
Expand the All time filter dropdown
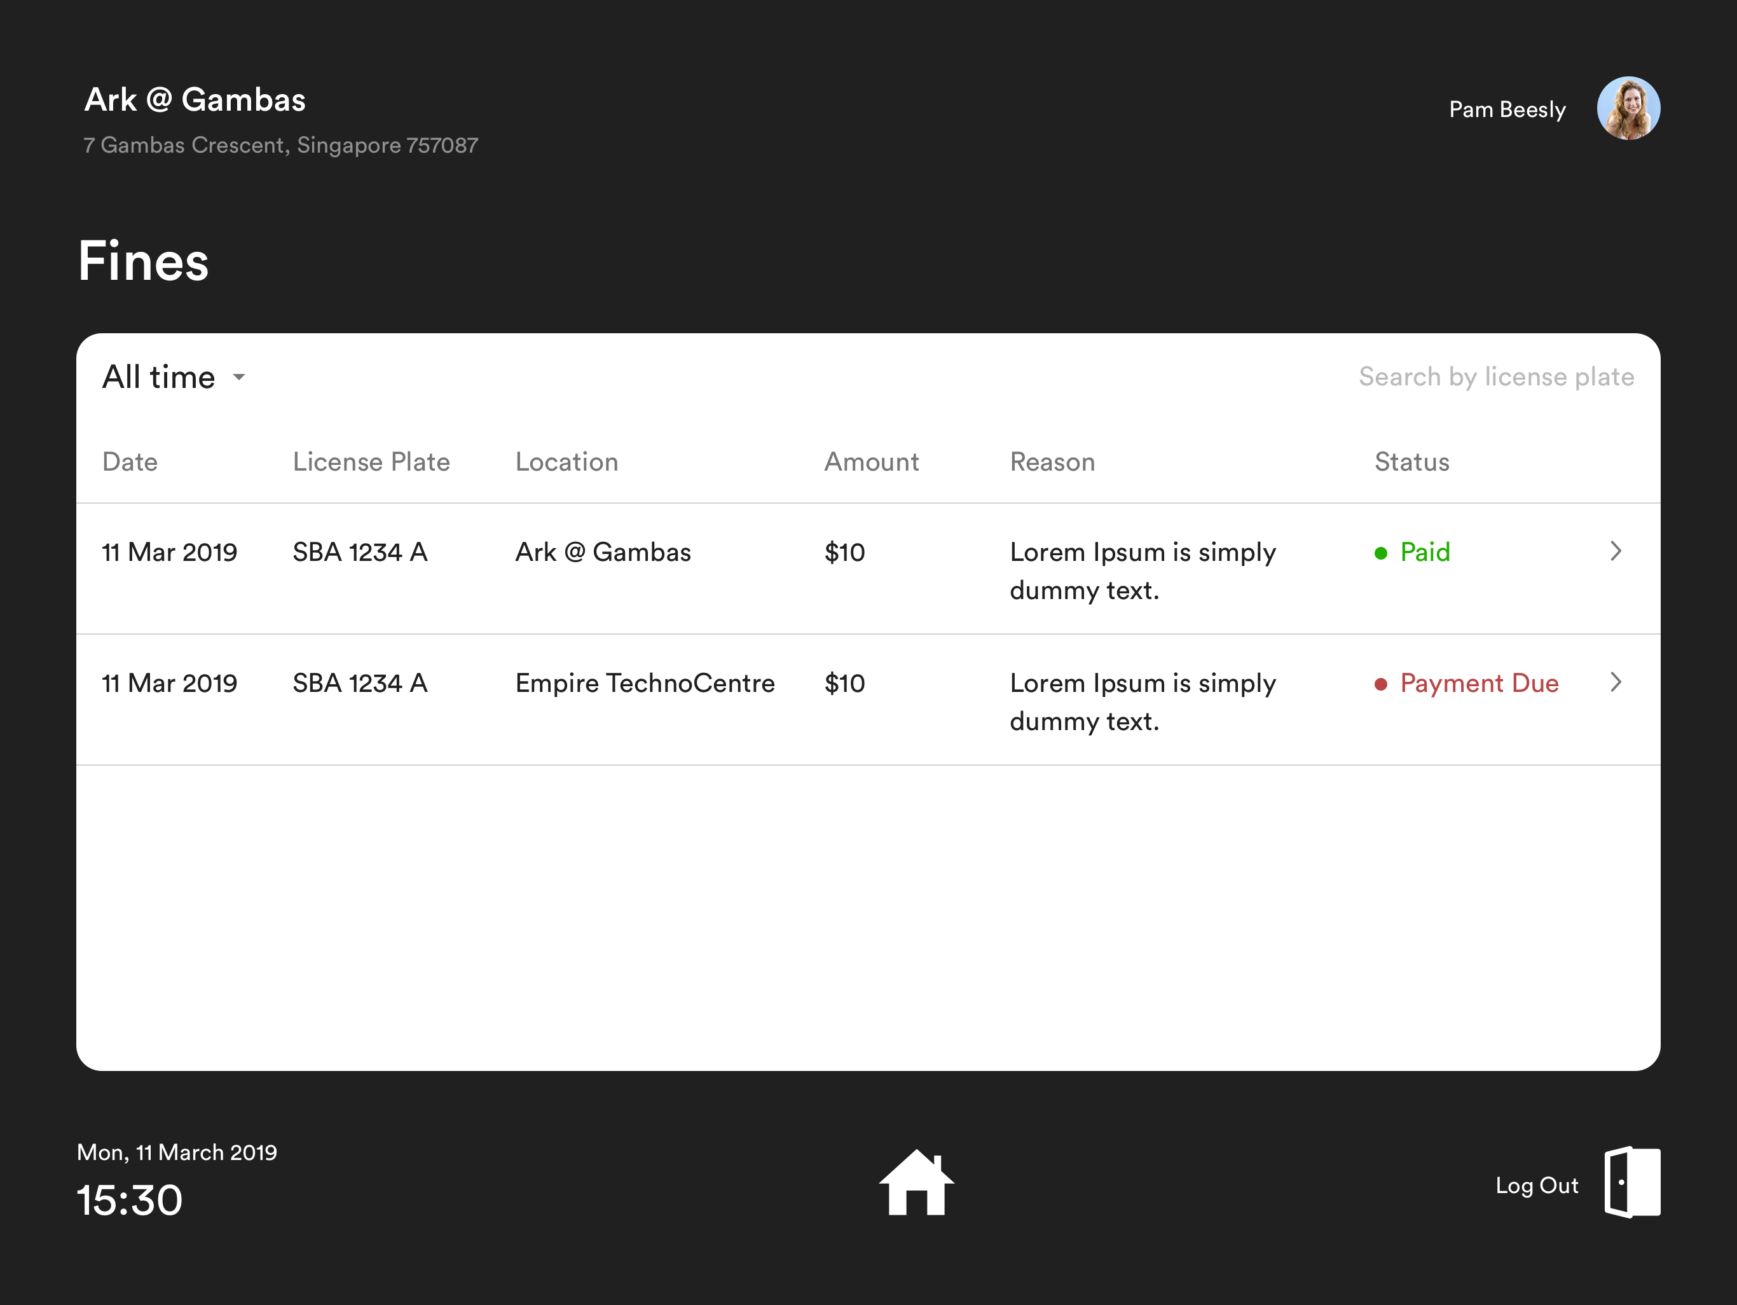click(174, 377)
